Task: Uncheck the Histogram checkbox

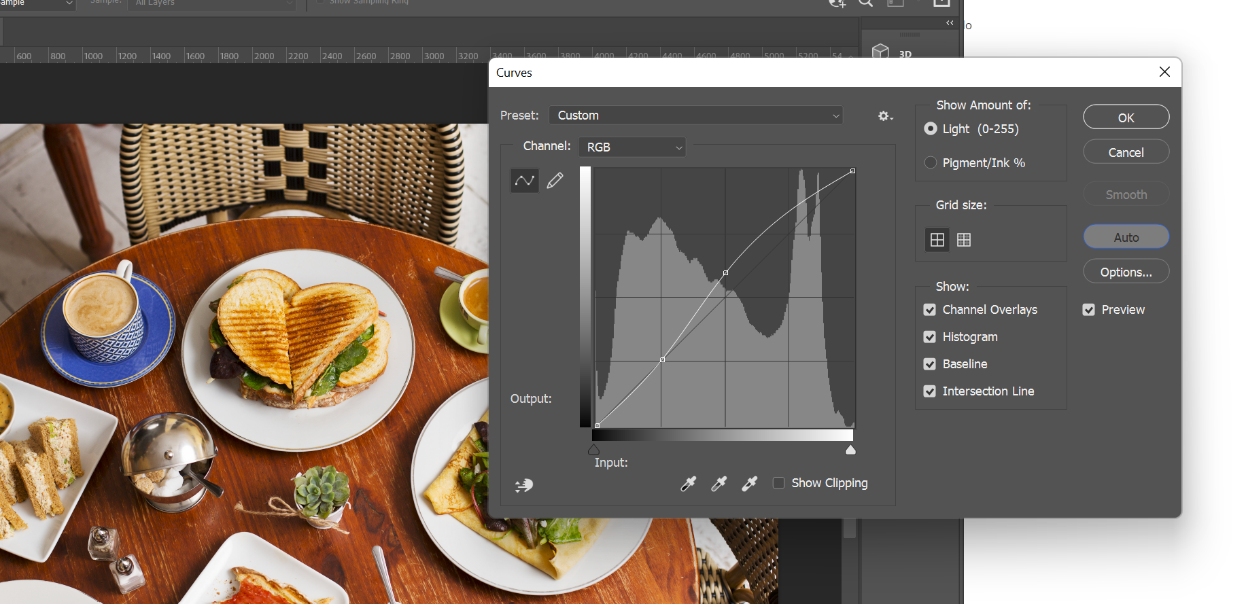Action: tap(930, 337)
